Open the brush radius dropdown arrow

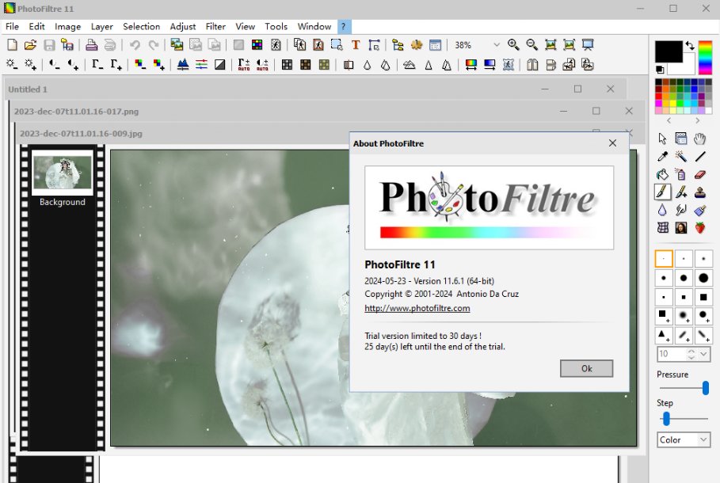(703, 354)
